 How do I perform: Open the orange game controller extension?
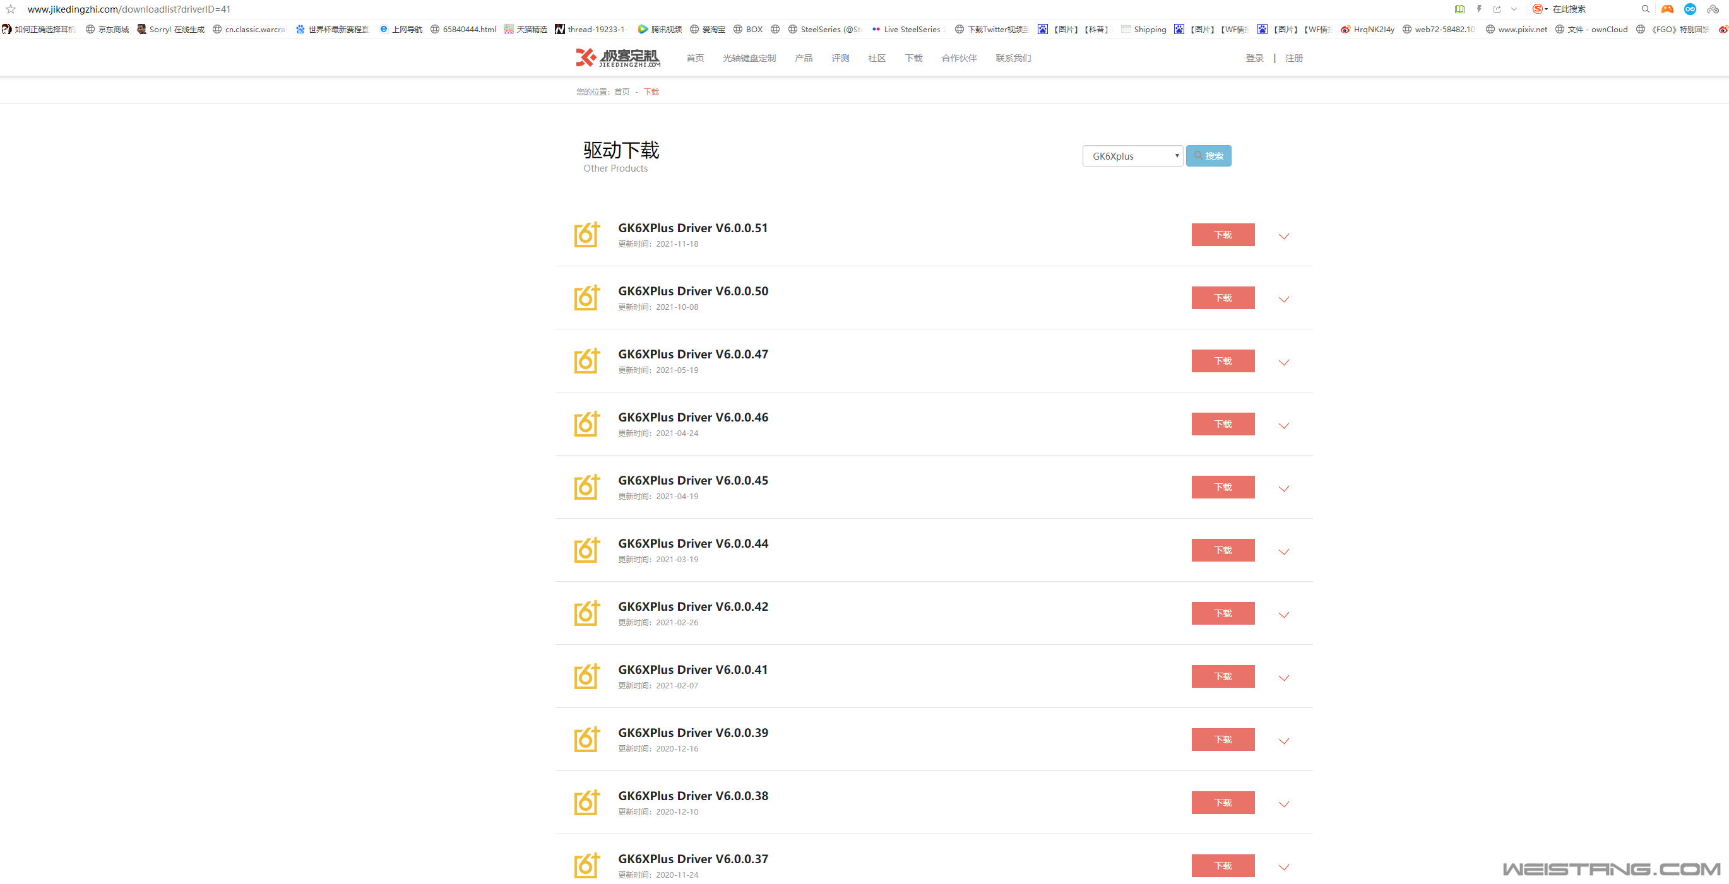(1667, 9)
